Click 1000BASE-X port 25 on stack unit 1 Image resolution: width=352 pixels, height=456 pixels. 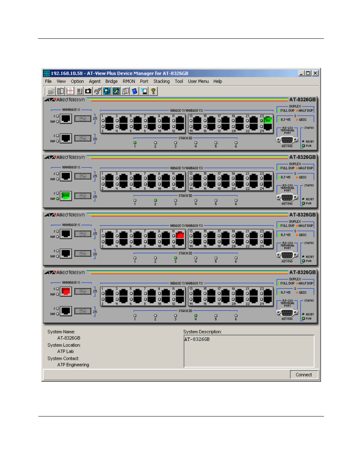66,119
